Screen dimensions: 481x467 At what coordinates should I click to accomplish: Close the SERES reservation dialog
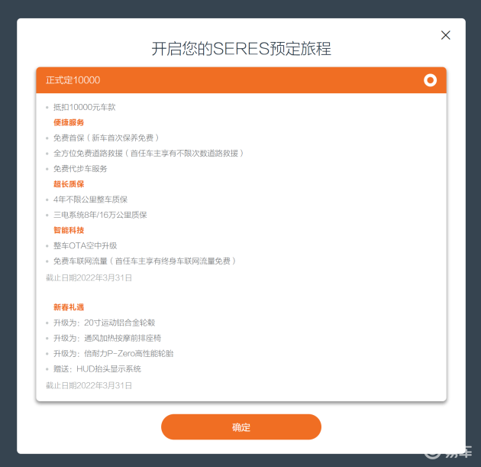click(445, 35)
